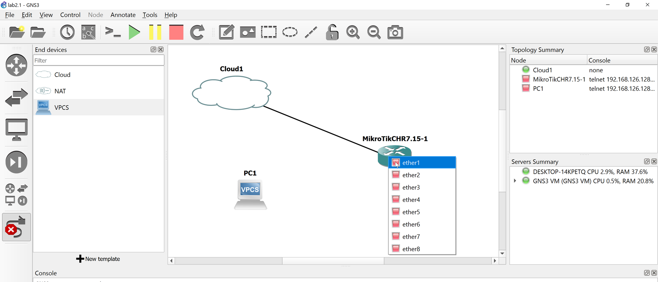Image resolution: width=658 pixels, height=282 pixels.
Task: Select NAT in End devices list
Action: (99, 91)
